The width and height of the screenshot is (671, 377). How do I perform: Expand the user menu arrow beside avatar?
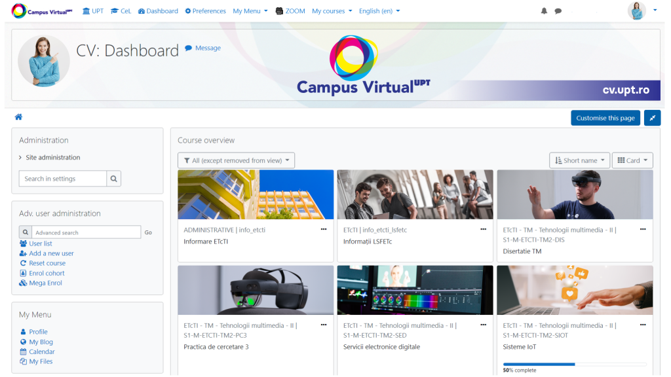655,10
